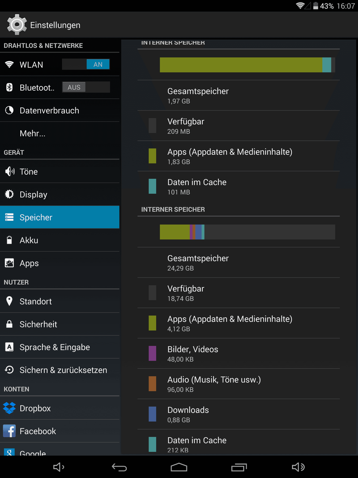
Task: Tap Gesamtspeicher showing 1,97 GB
Action: [x=238, y=96]
